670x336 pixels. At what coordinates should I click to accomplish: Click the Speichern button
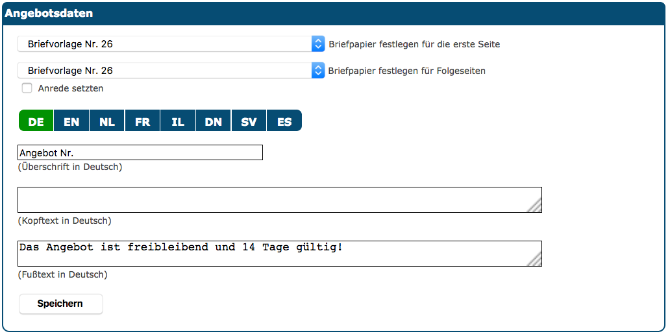click(x=60, y=304)
